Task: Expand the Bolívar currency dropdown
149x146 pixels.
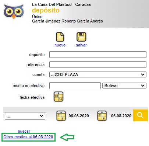Action: (x=124, y=86)
